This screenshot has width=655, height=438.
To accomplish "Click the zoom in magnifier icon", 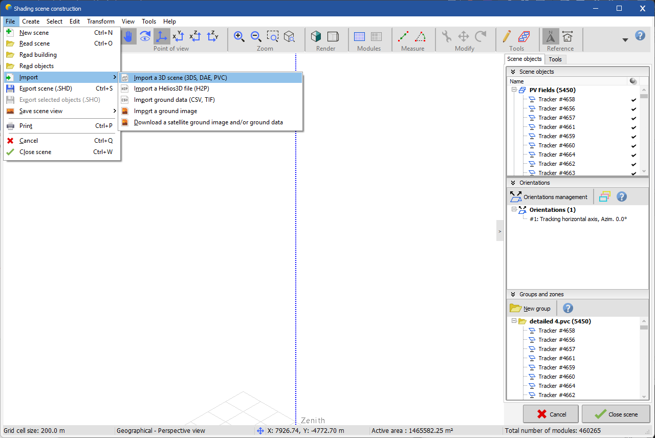I will (x=239, y=36).
